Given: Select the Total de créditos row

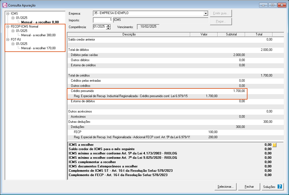Looking at the screenshot, I should (x=176, y=75).
